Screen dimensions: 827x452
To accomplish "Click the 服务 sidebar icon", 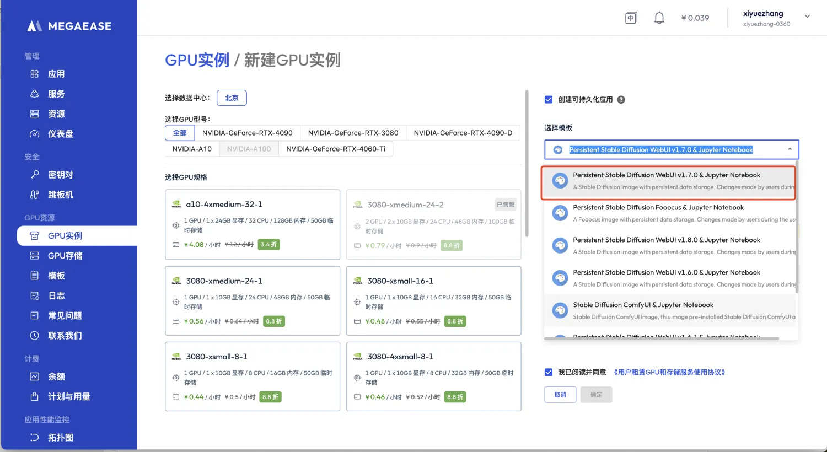I will click(x=34, y=94).
